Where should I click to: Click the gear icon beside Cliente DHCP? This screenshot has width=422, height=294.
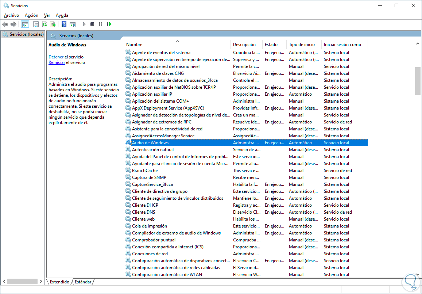128,205
